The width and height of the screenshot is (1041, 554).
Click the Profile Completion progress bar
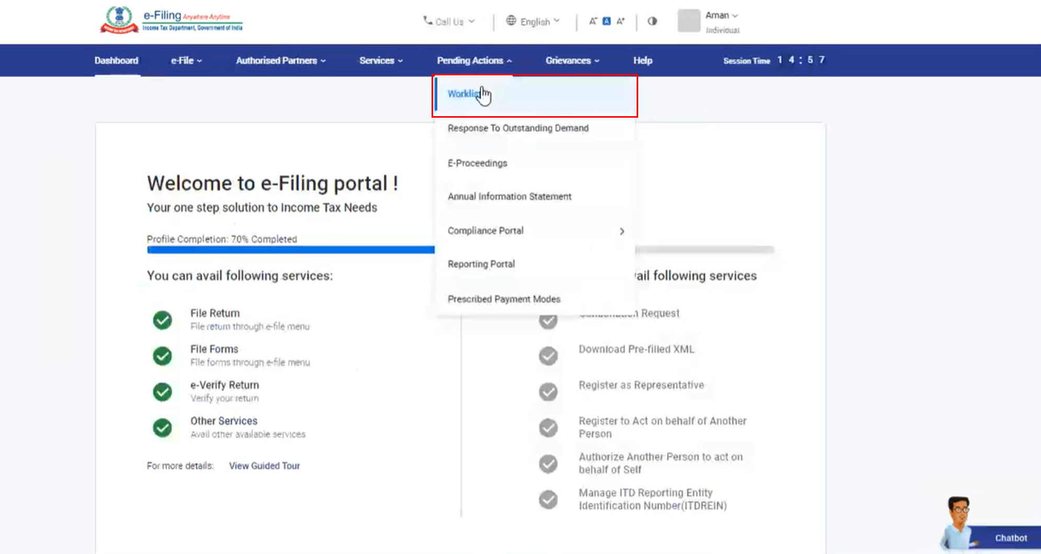[x=290, y=250]
